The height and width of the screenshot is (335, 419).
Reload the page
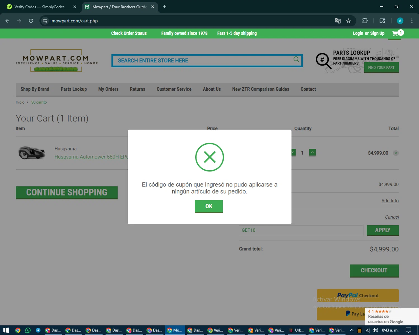(x=31, y=21)
